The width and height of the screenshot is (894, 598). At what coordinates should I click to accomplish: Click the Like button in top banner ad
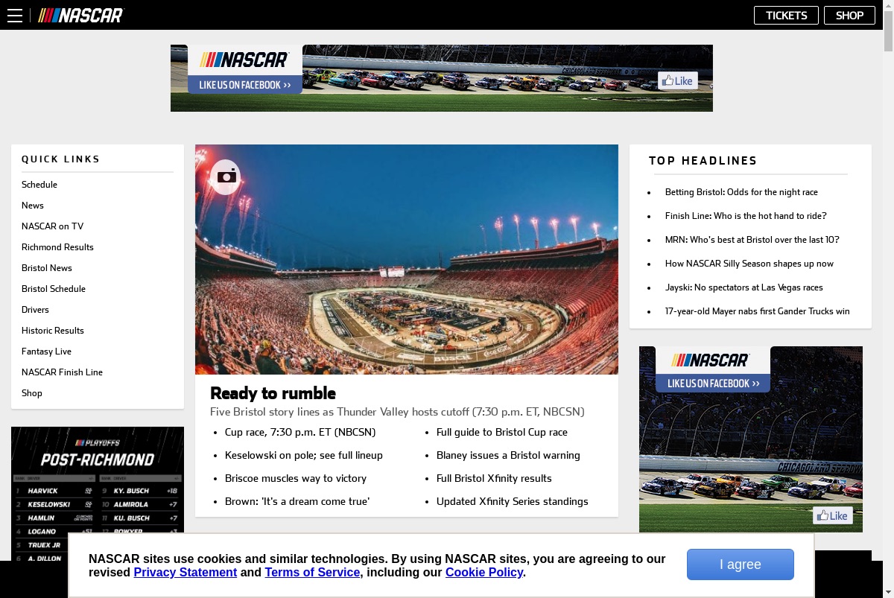tap(678, 80)
